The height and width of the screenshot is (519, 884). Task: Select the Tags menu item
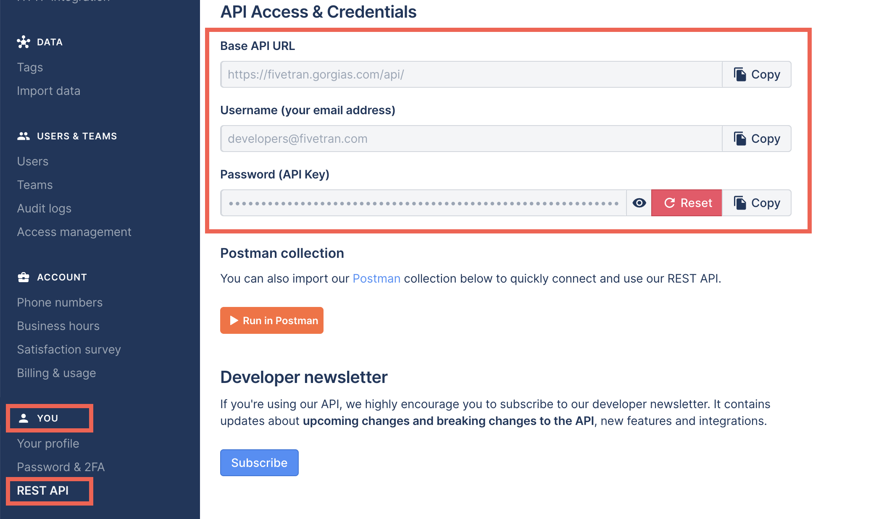click(x=30, y=67)
